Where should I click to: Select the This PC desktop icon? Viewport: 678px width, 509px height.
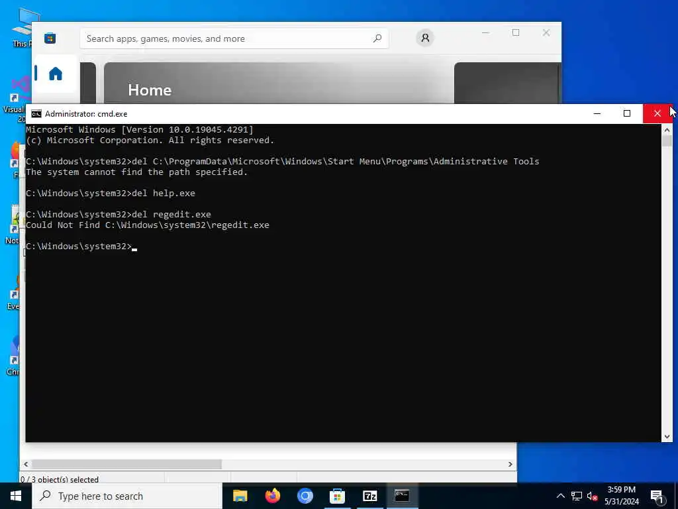tap(22, 27)
